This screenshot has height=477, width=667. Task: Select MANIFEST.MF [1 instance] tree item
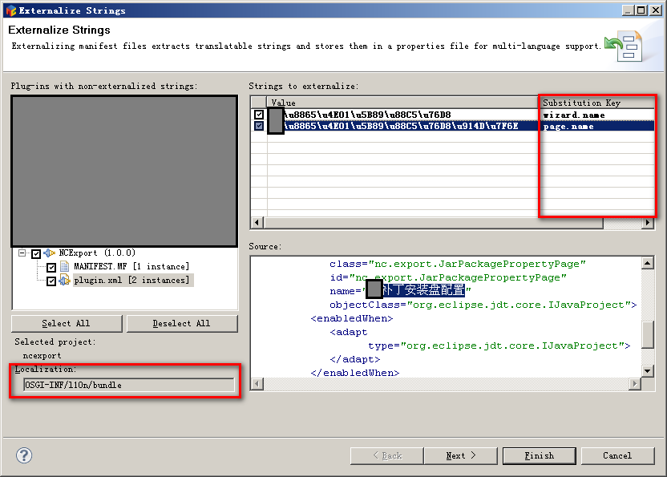131,267
